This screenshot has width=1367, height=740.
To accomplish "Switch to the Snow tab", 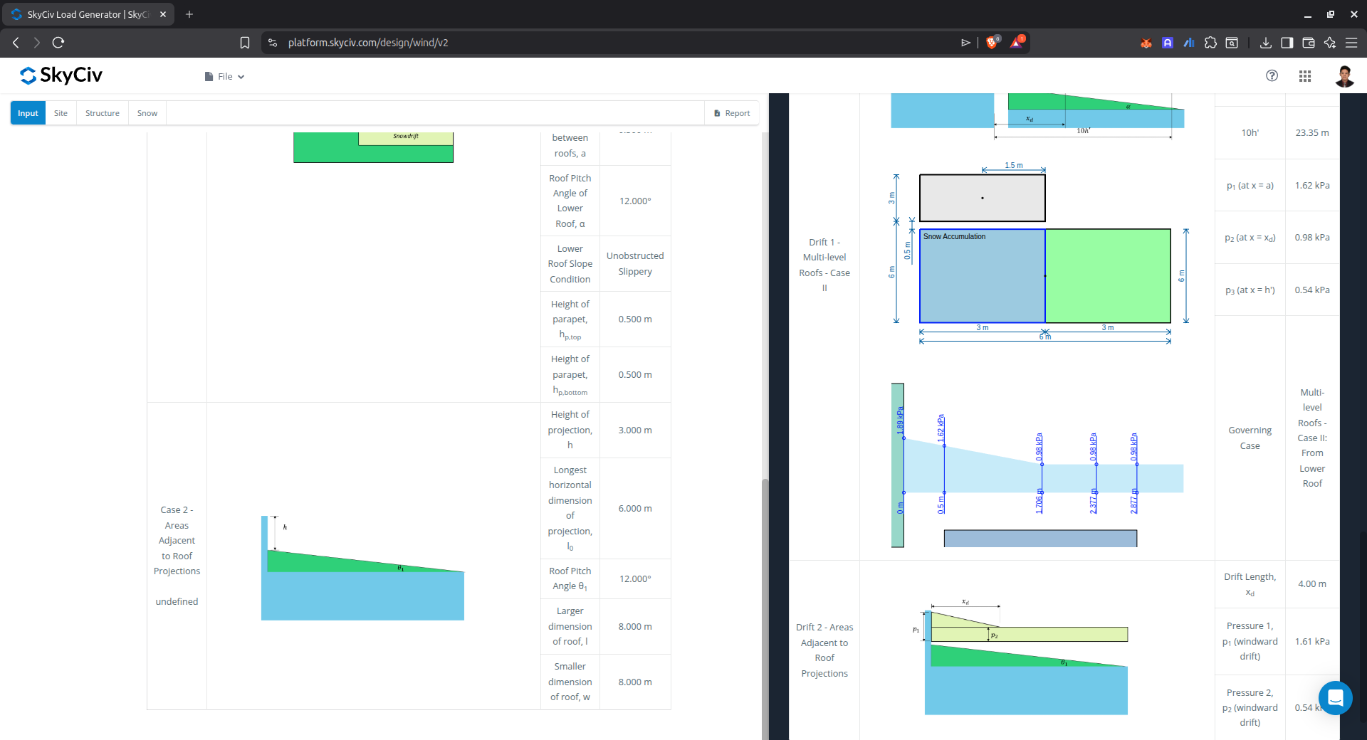I will (147, 113).
